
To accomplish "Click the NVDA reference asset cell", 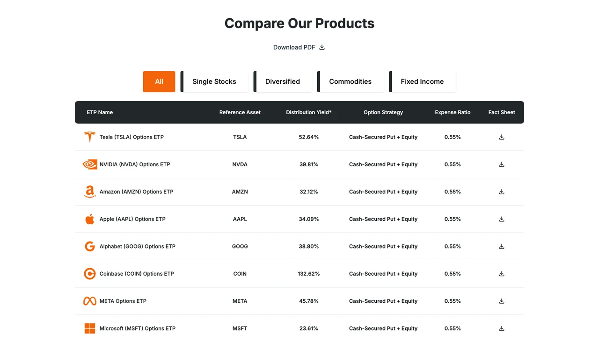I will [240, 164].
